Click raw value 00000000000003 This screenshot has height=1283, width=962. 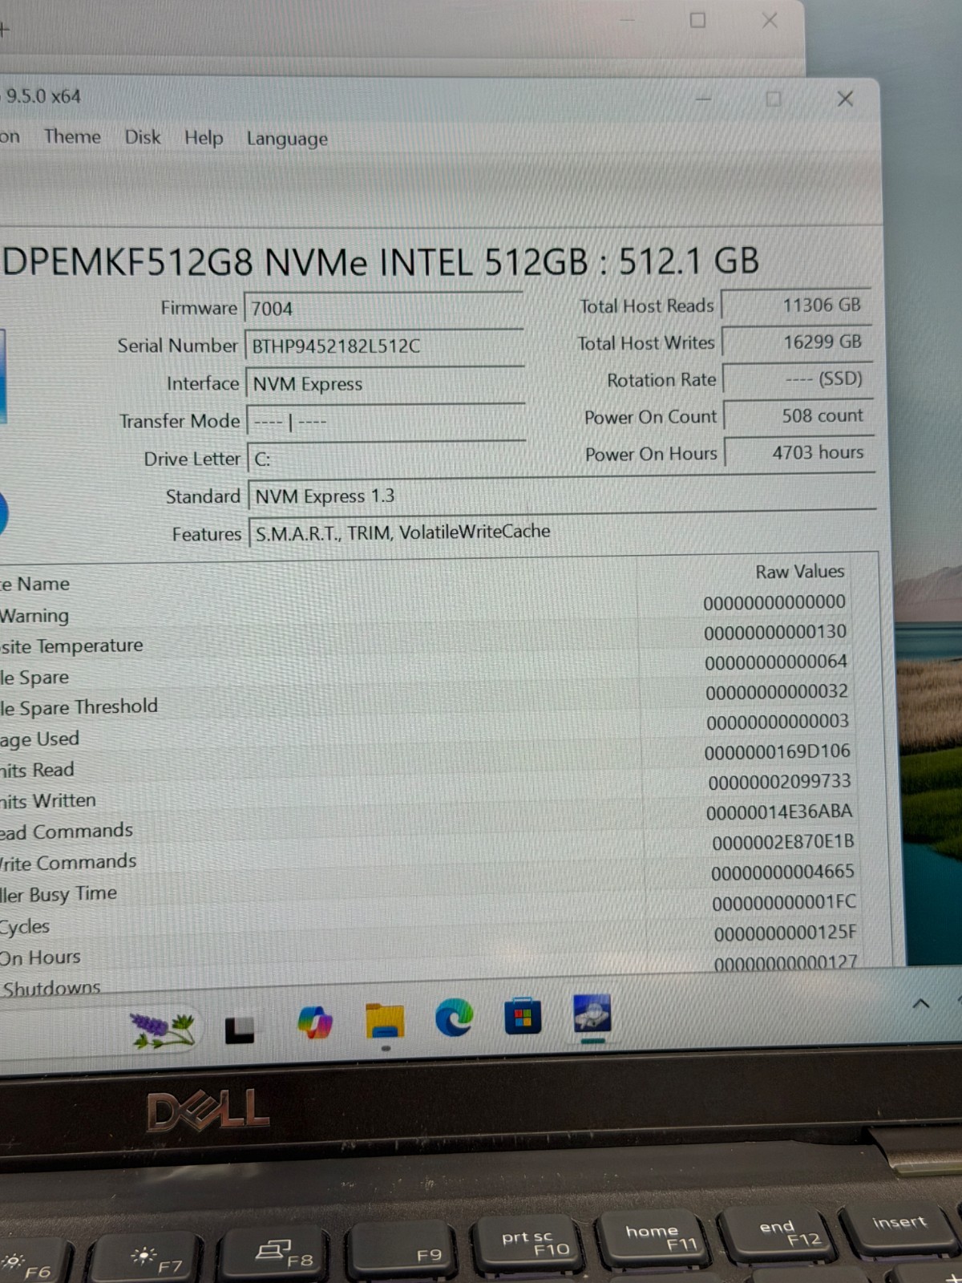(x=778, y=722)
